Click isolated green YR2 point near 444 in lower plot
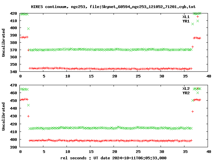 [28, 105]
